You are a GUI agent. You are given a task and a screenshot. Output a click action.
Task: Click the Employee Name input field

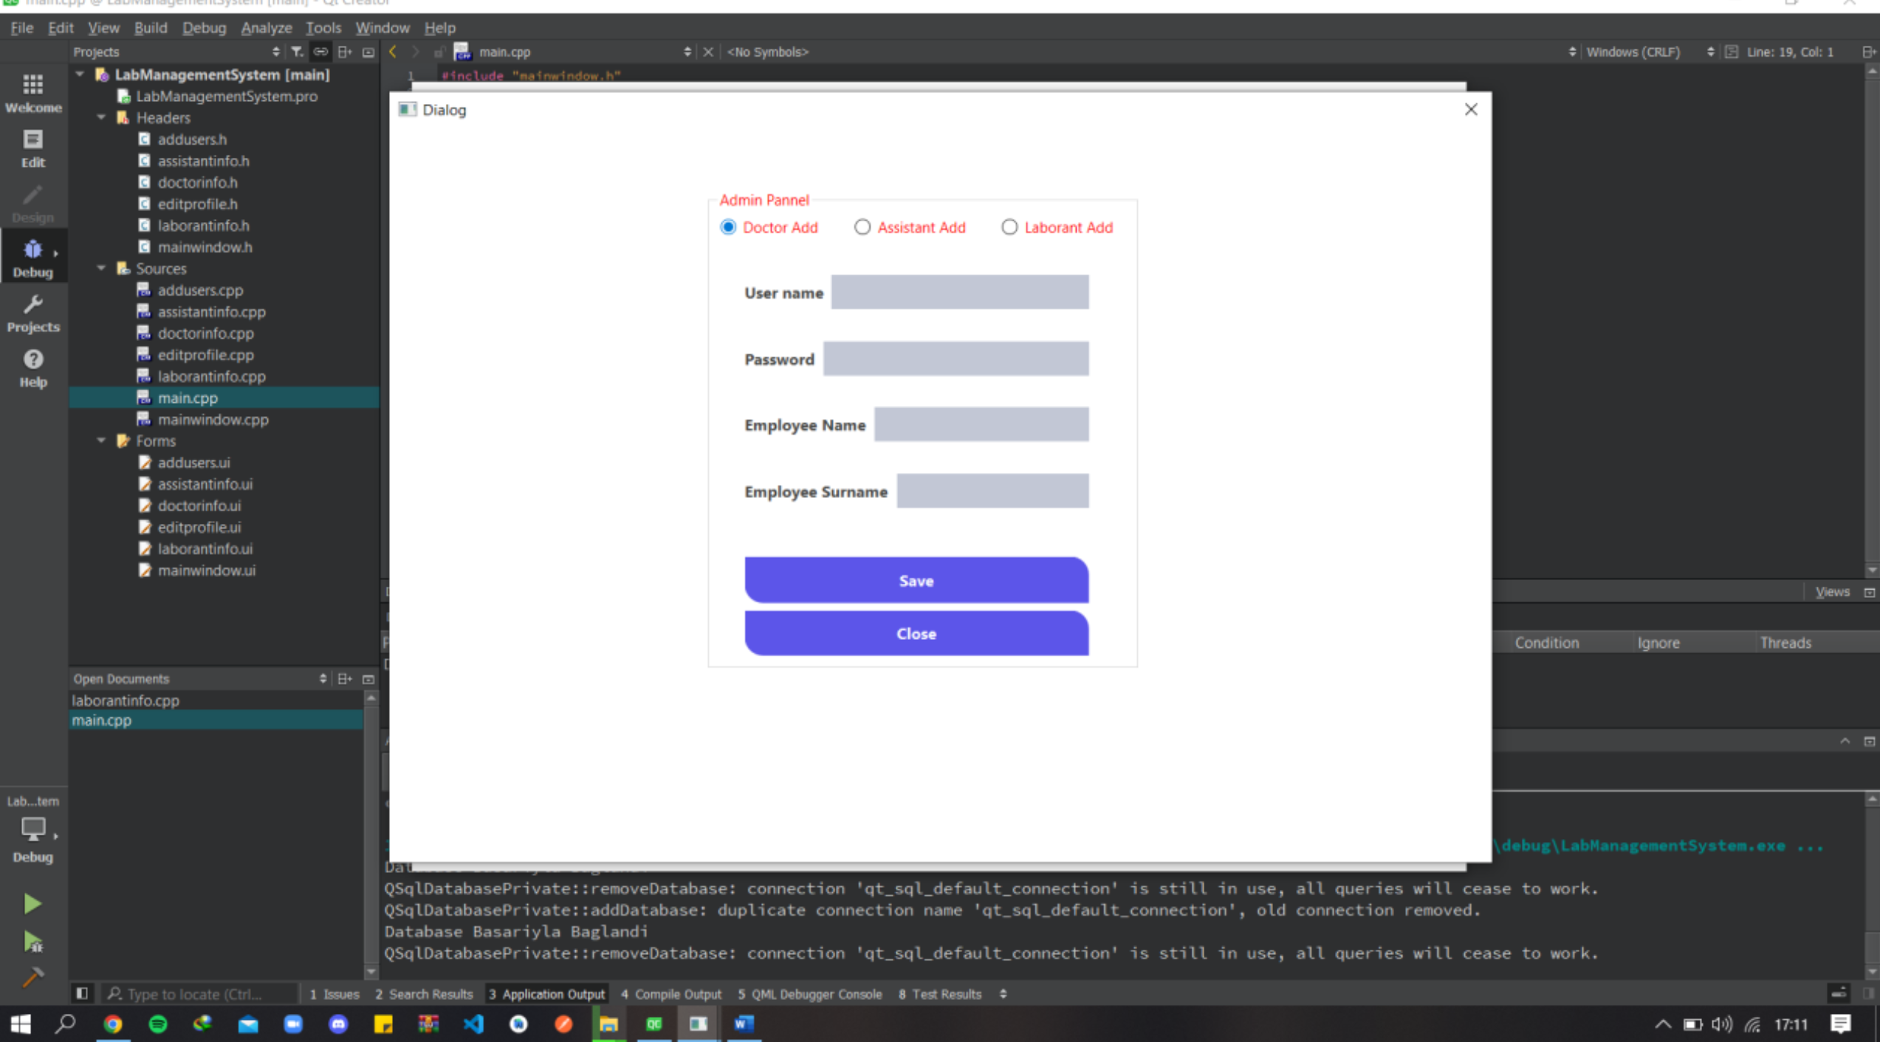click(981, 424)
